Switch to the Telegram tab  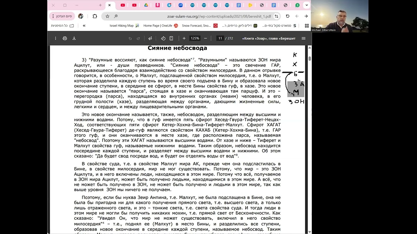coord(169,5)
